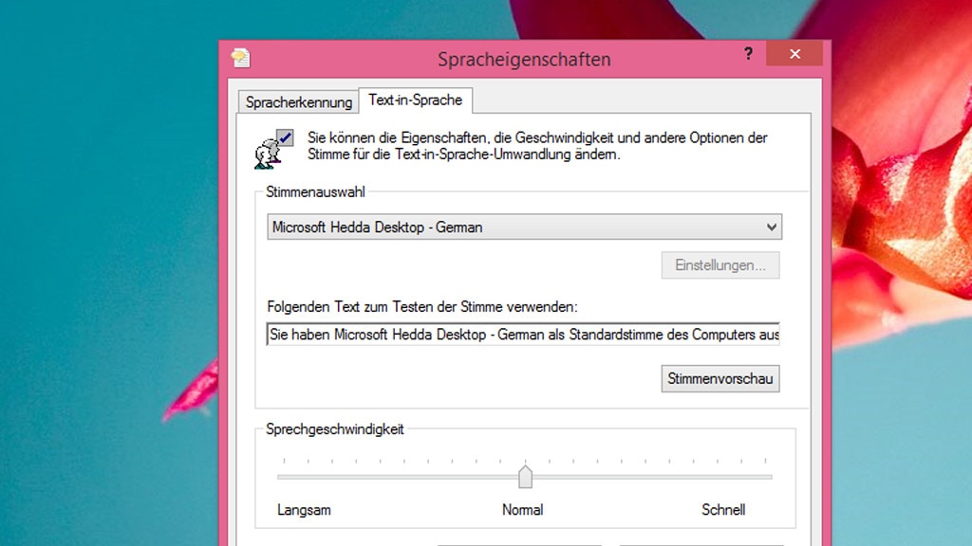The height and width of the screenshot is (546, 972).
Task: Click the Stimmenvorschau button
Action: tap(720, 378)
